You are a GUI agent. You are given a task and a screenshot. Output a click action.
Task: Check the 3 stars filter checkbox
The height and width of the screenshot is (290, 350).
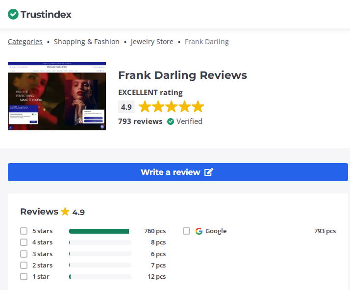(x=24, y=254)
